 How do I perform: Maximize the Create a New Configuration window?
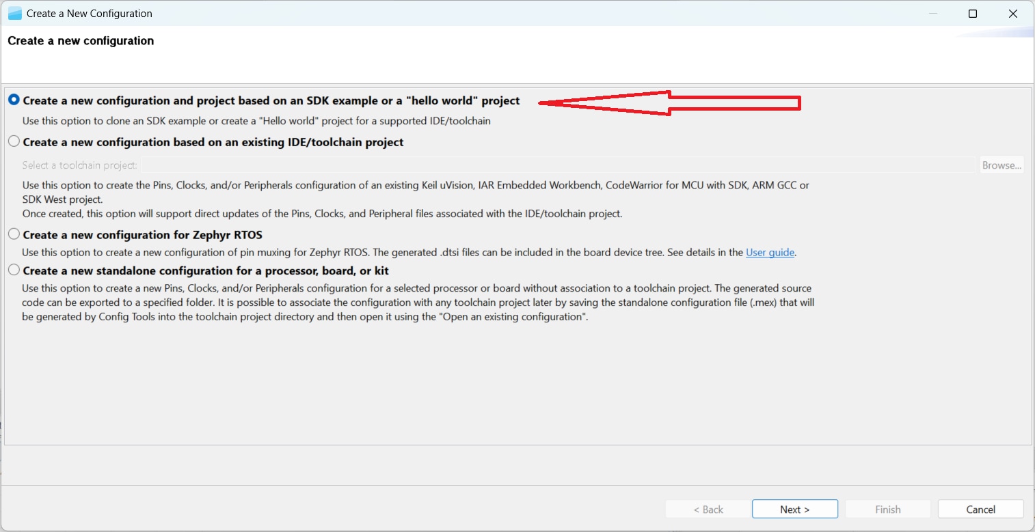click(x=973, y=13)
